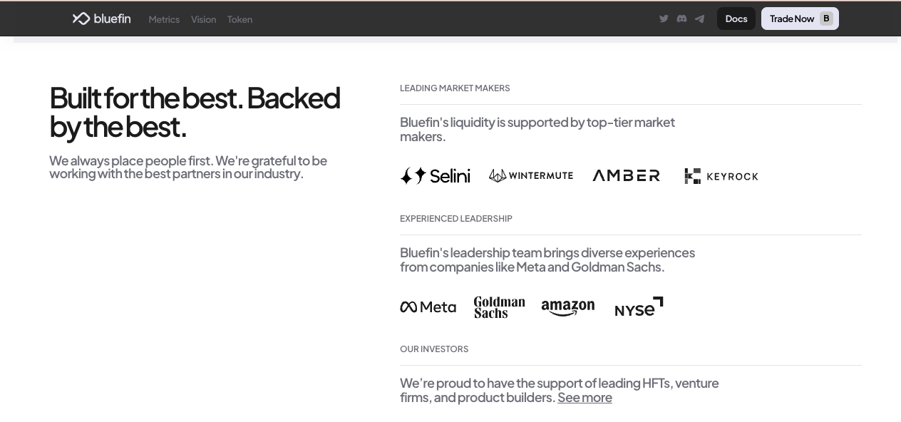Open the Discord icon in the header
Viewport: 901px width, 422px height.
tap(681, 19)
